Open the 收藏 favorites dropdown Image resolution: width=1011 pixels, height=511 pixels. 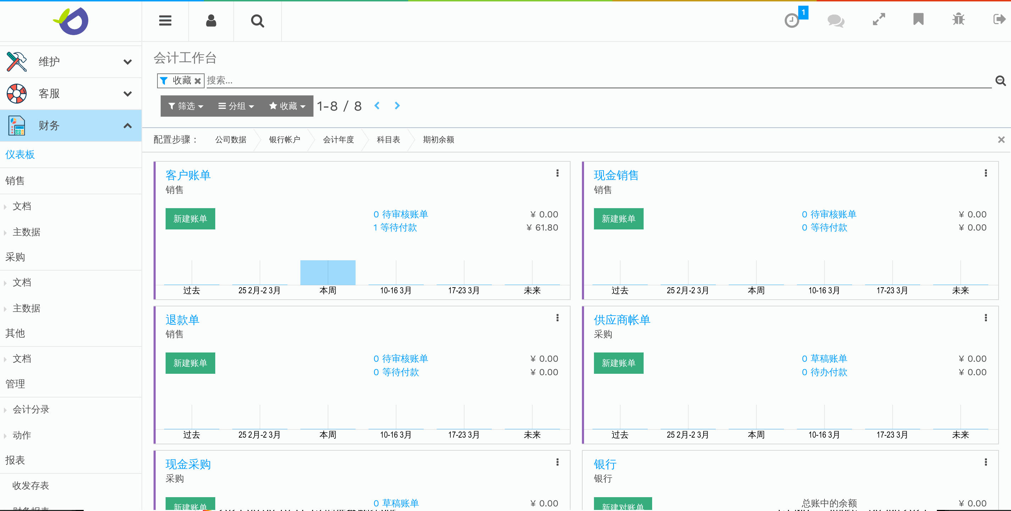287,106
